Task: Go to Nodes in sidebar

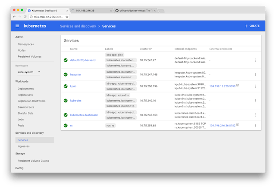Action: (x=22, y=50)
